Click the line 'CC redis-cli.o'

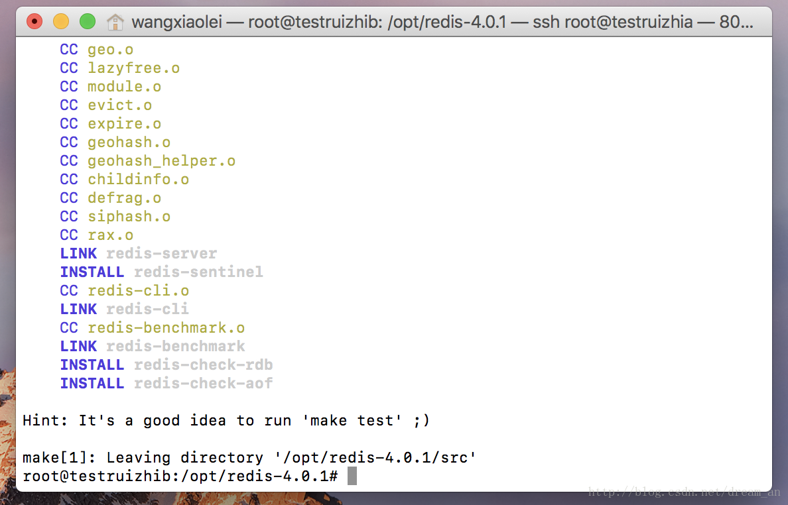124,291
